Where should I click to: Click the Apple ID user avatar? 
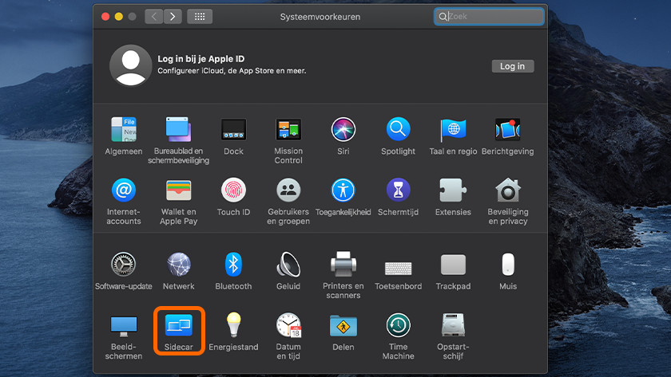click(x=130, y=65)
